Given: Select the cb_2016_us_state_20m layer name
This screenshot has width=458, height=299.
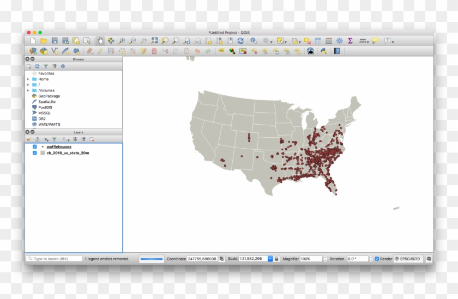Looking at the screenshot, I should click(x=68, y=153).
